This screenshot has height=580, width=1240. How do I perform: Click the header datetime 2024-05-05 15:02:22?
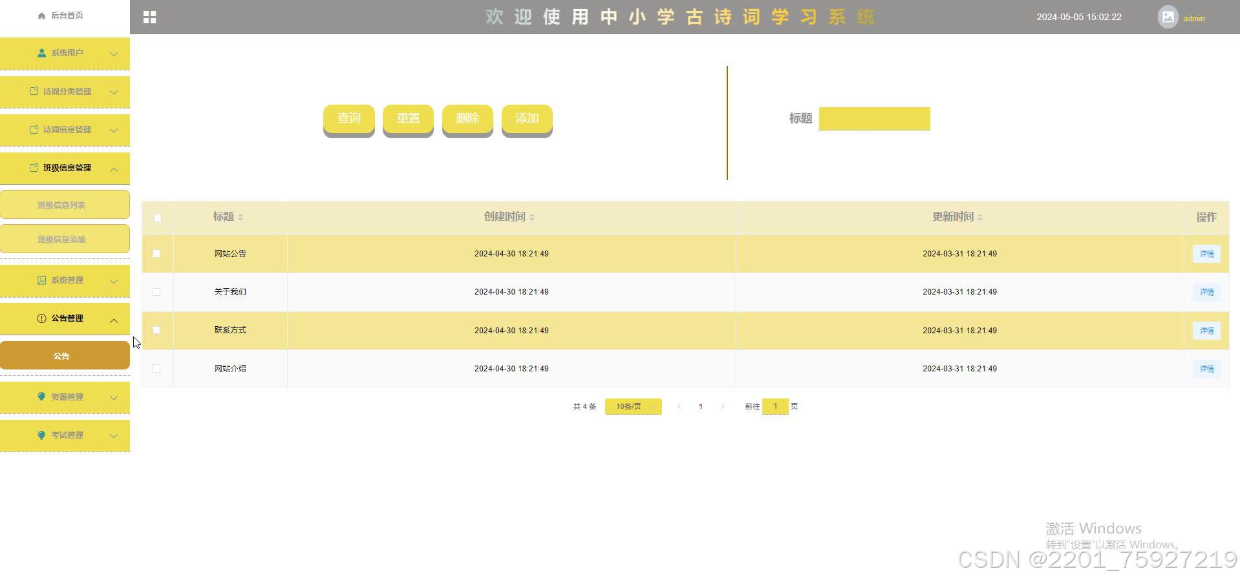[x=1079, y=17]
